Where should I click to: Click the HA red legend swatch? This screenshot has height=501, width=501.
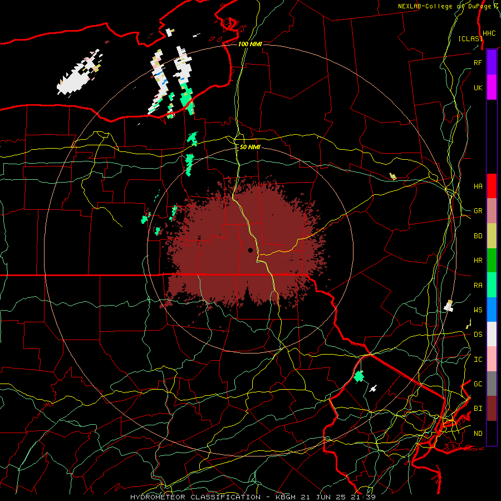492,186
